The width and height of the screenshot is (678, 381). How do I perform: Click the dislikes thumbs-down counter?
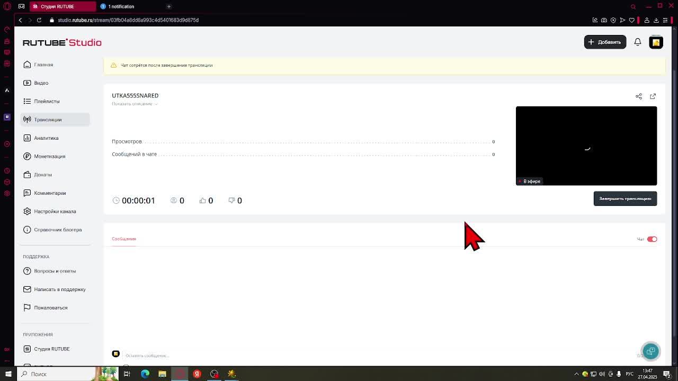[235, 201]
